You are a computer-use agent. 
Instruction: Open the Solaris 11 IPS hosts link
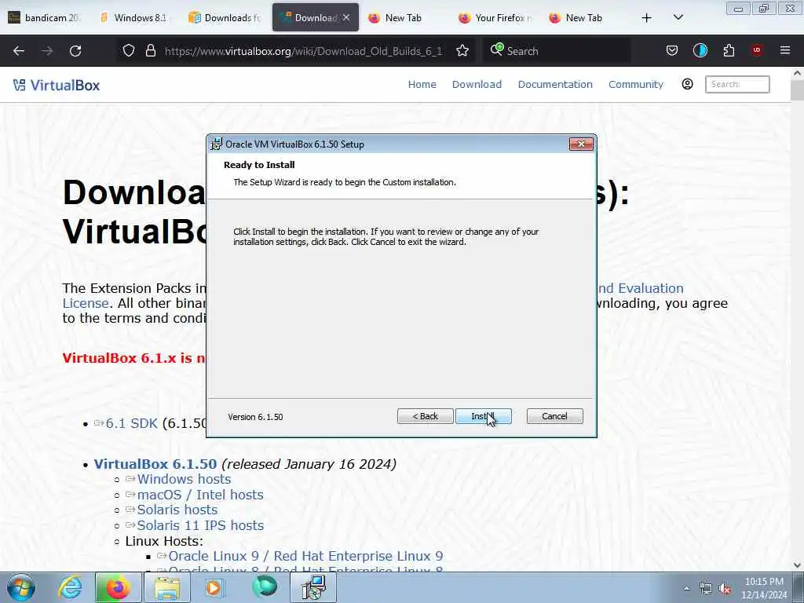[x=200, y=525]
